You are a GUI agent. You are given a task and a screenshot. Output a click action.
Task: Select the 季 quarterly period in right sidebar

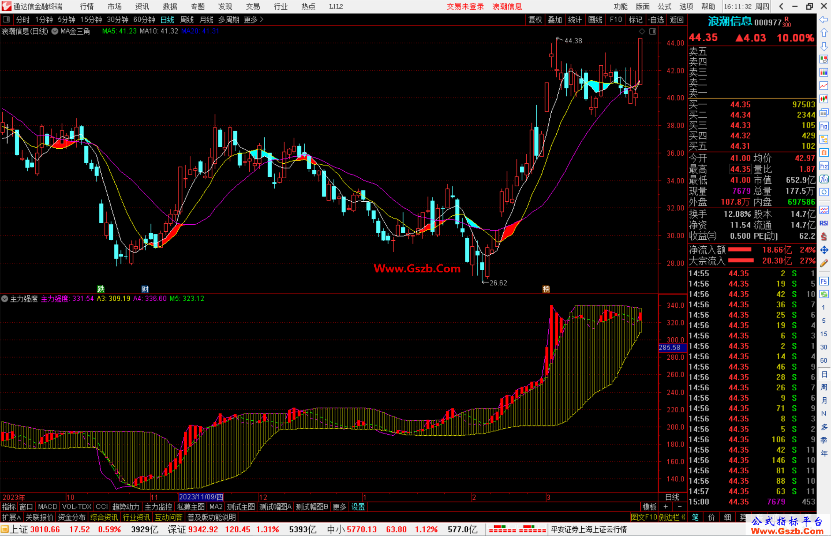tap(824, 440)
